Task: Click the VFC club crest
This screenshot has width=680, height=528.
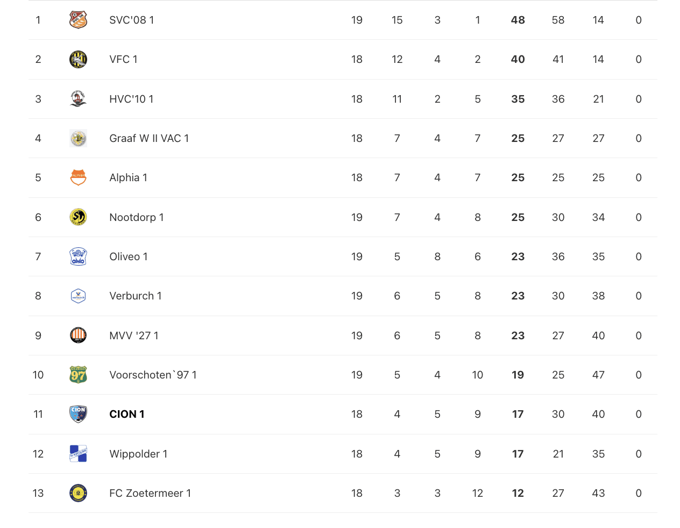Action: pyautogui.click(x=78, y=59)
